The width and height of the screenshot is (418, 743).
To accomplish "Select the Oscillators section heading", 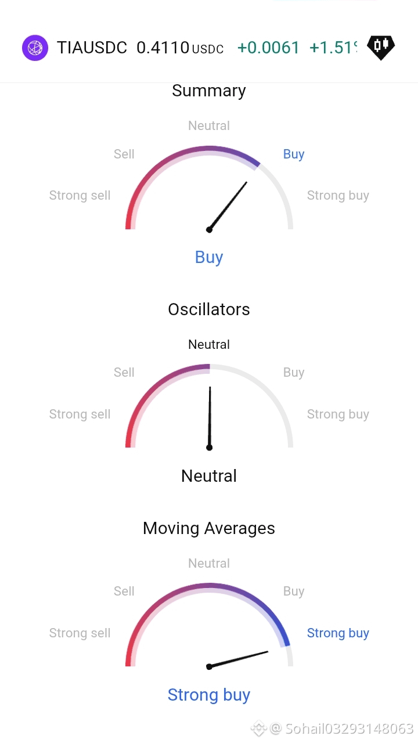I will (x=209, y=309).
